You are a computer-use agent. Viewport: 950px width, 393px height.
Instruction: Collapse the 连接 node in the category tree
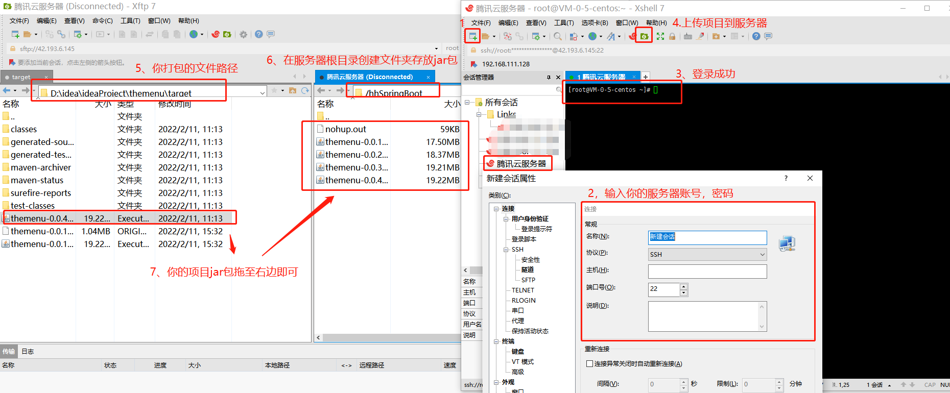point(496,209)
